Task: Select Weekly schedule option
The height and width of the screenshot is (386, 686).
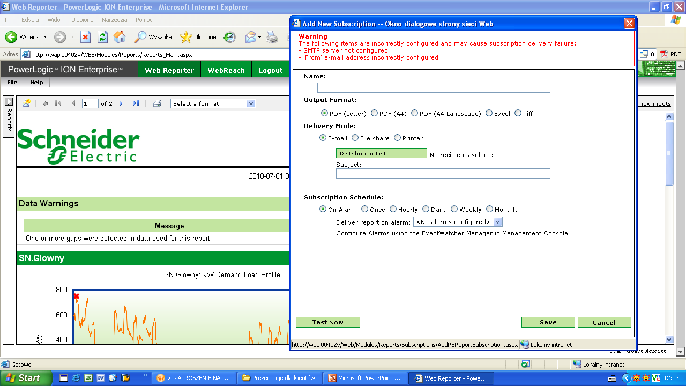Action: click(x=454, y=209)
